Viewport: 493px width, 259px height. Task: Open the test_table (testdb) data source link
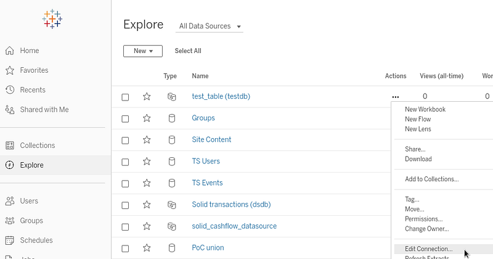(221, 96)
